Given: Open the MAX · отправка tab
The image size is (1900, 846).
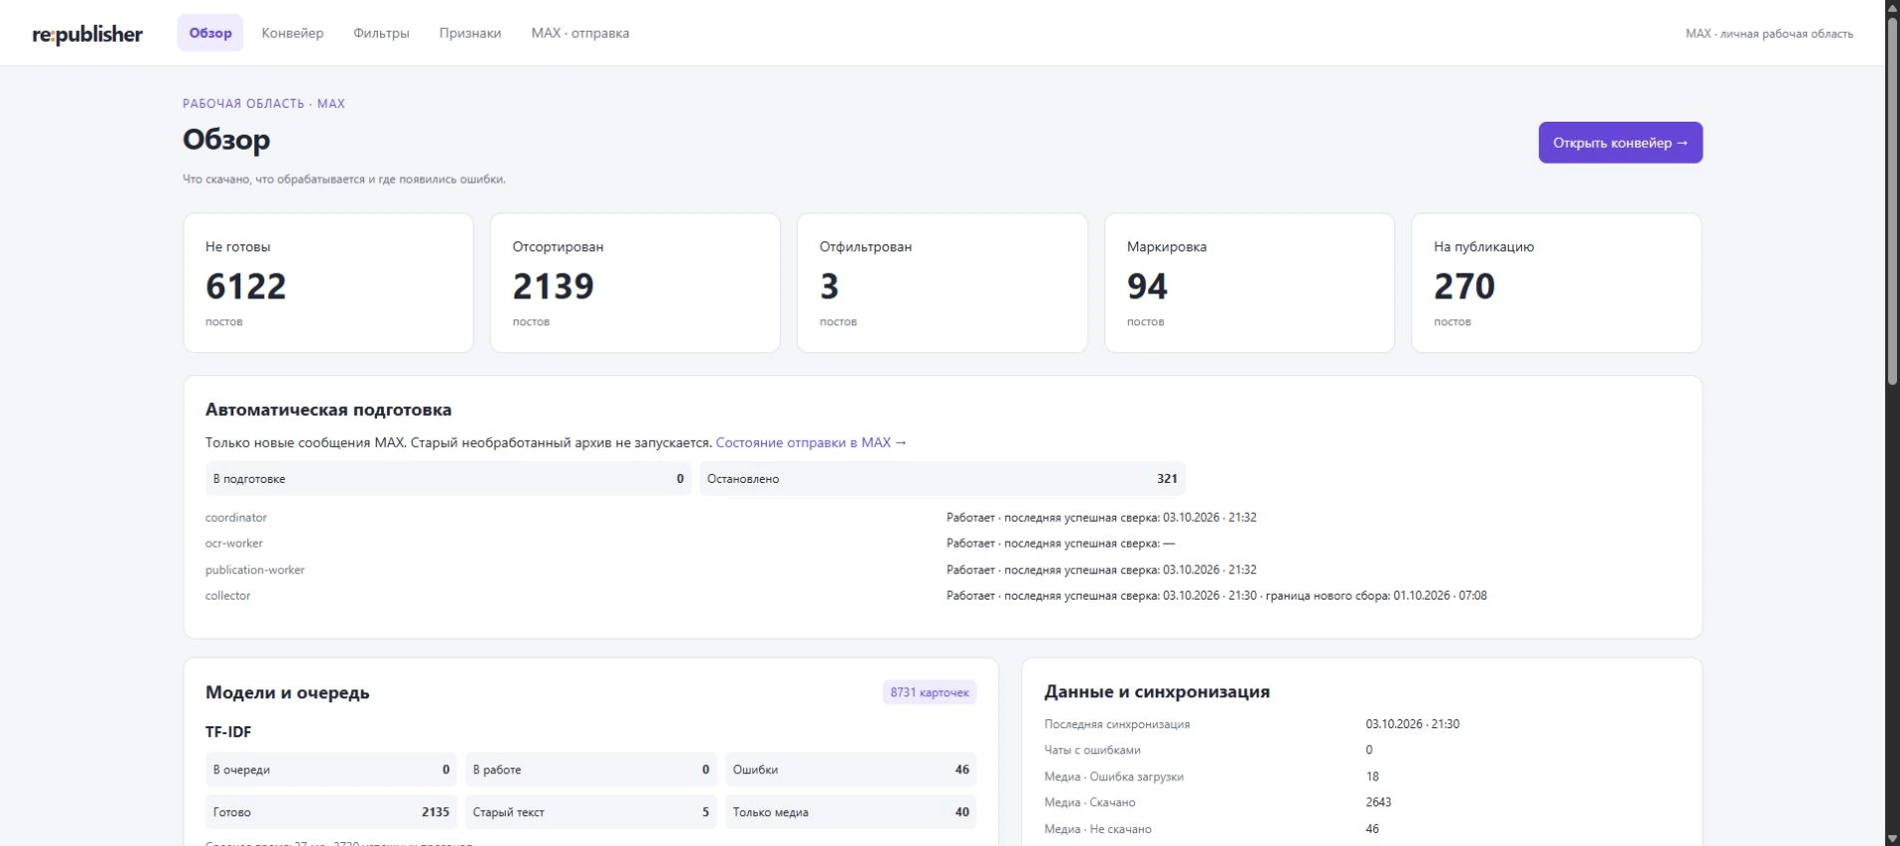Looking at the screenshot, I should click(579, 33).
